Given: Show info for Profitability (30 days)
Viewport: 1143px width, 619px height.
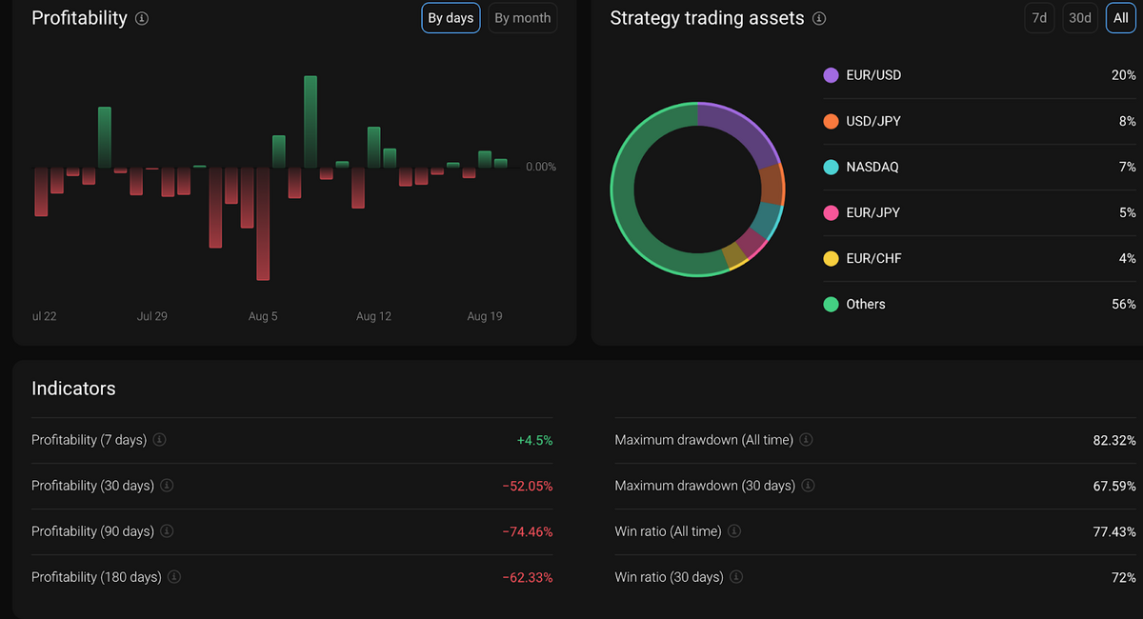Looking at the screenshot, I should pos(167,486).
